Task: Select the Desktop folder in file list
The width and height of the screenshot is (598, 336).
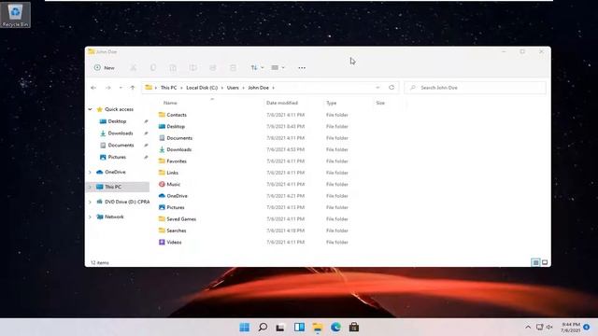Action: 176,127
